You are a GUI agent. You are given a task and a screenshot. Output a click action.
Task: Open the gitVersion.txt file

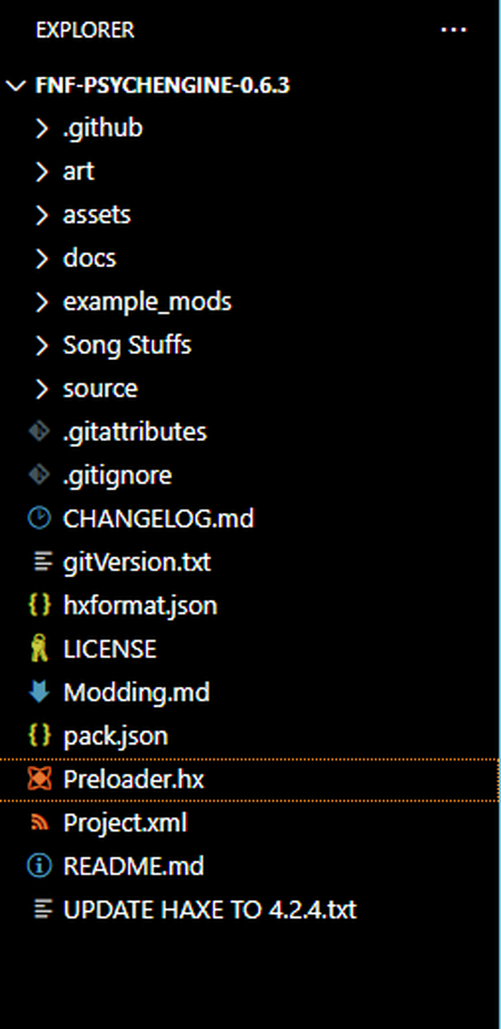250,562
